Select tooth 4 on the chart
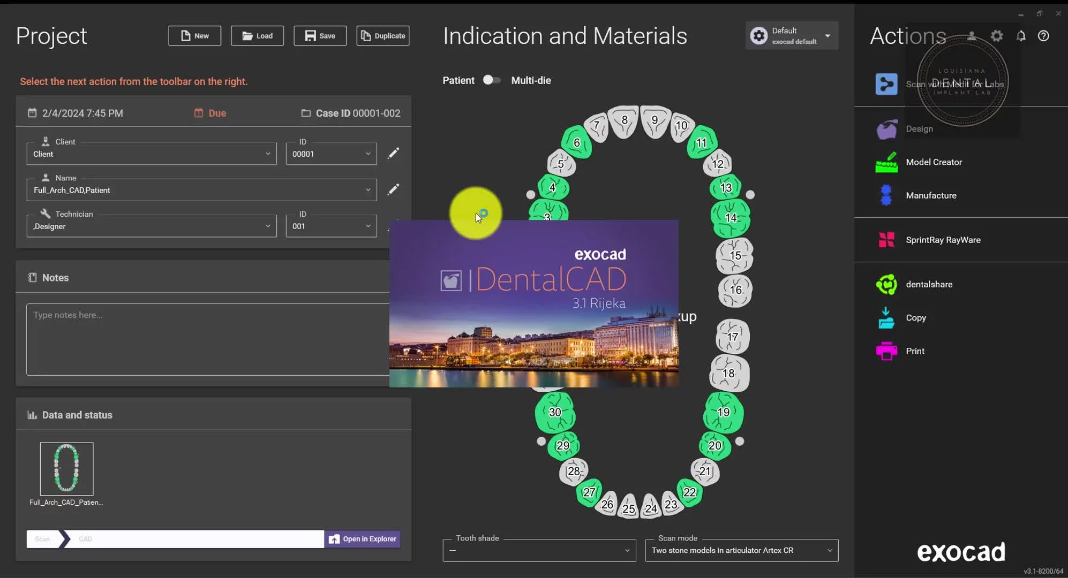The height and width of the screenshot is (578, 1068). [x=553, y=187]
